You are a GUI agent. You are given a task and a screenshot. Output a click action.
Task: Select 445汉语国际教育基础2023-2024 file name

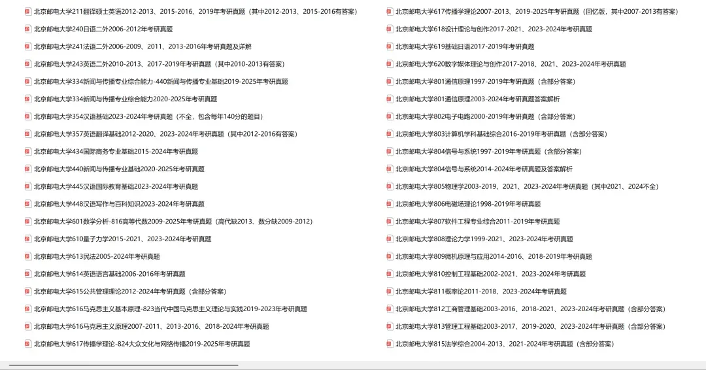pos(116,187)
